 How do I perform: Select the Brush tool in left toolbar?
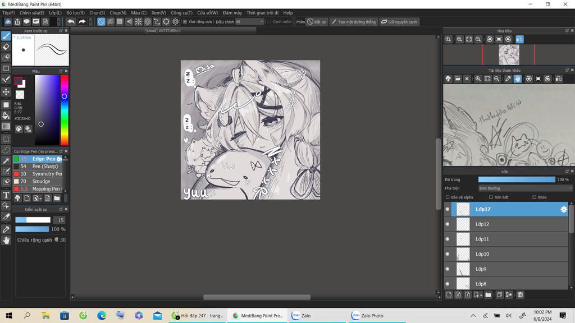pos(6,36)
